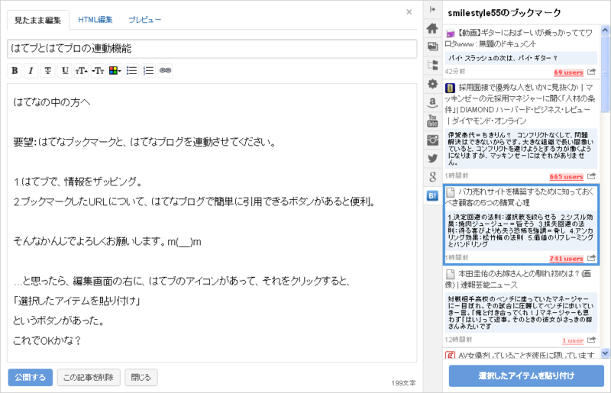The height and width of the screenshot is (393, 611).
Task: Open the home icon in the sidebar
Action: (x=432, y=28)
